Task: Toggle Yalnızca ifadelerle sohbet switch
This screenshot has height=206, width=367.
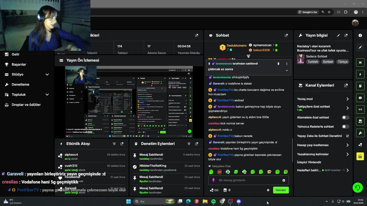Action: [346, 126]
